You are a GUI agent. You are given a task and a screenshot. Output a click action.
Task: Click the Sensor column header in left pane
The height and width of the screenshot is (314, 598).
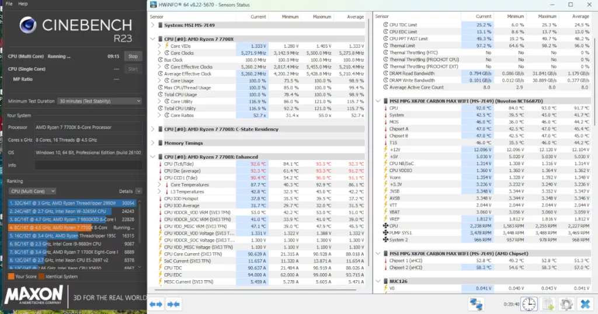click(x=157, y=17)
